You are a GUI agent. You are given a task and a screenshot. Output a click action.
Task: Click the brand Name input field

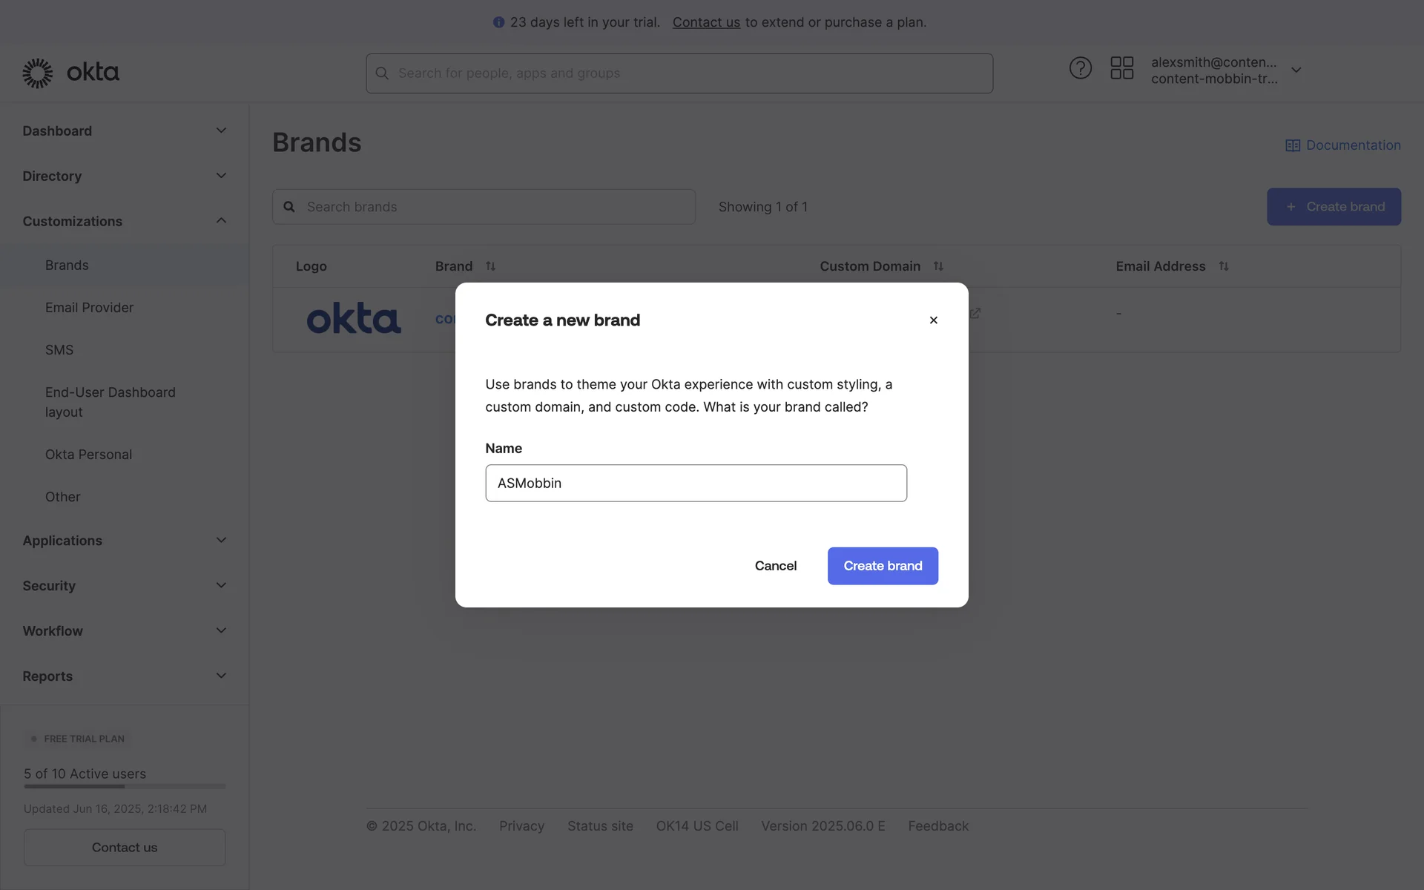tap(696, 484)
